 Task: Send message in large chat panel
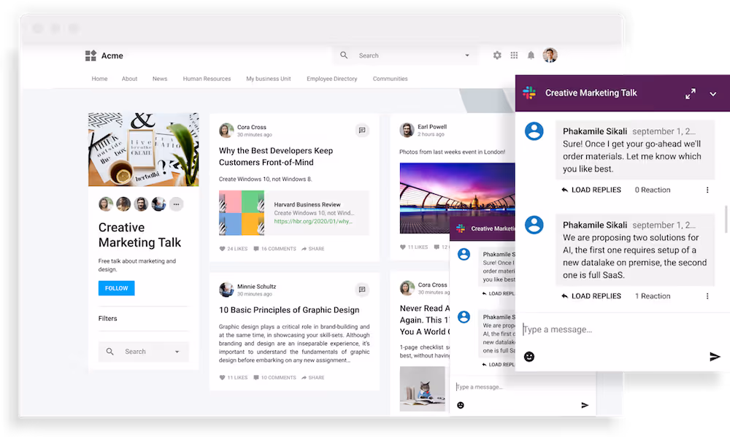715,357
